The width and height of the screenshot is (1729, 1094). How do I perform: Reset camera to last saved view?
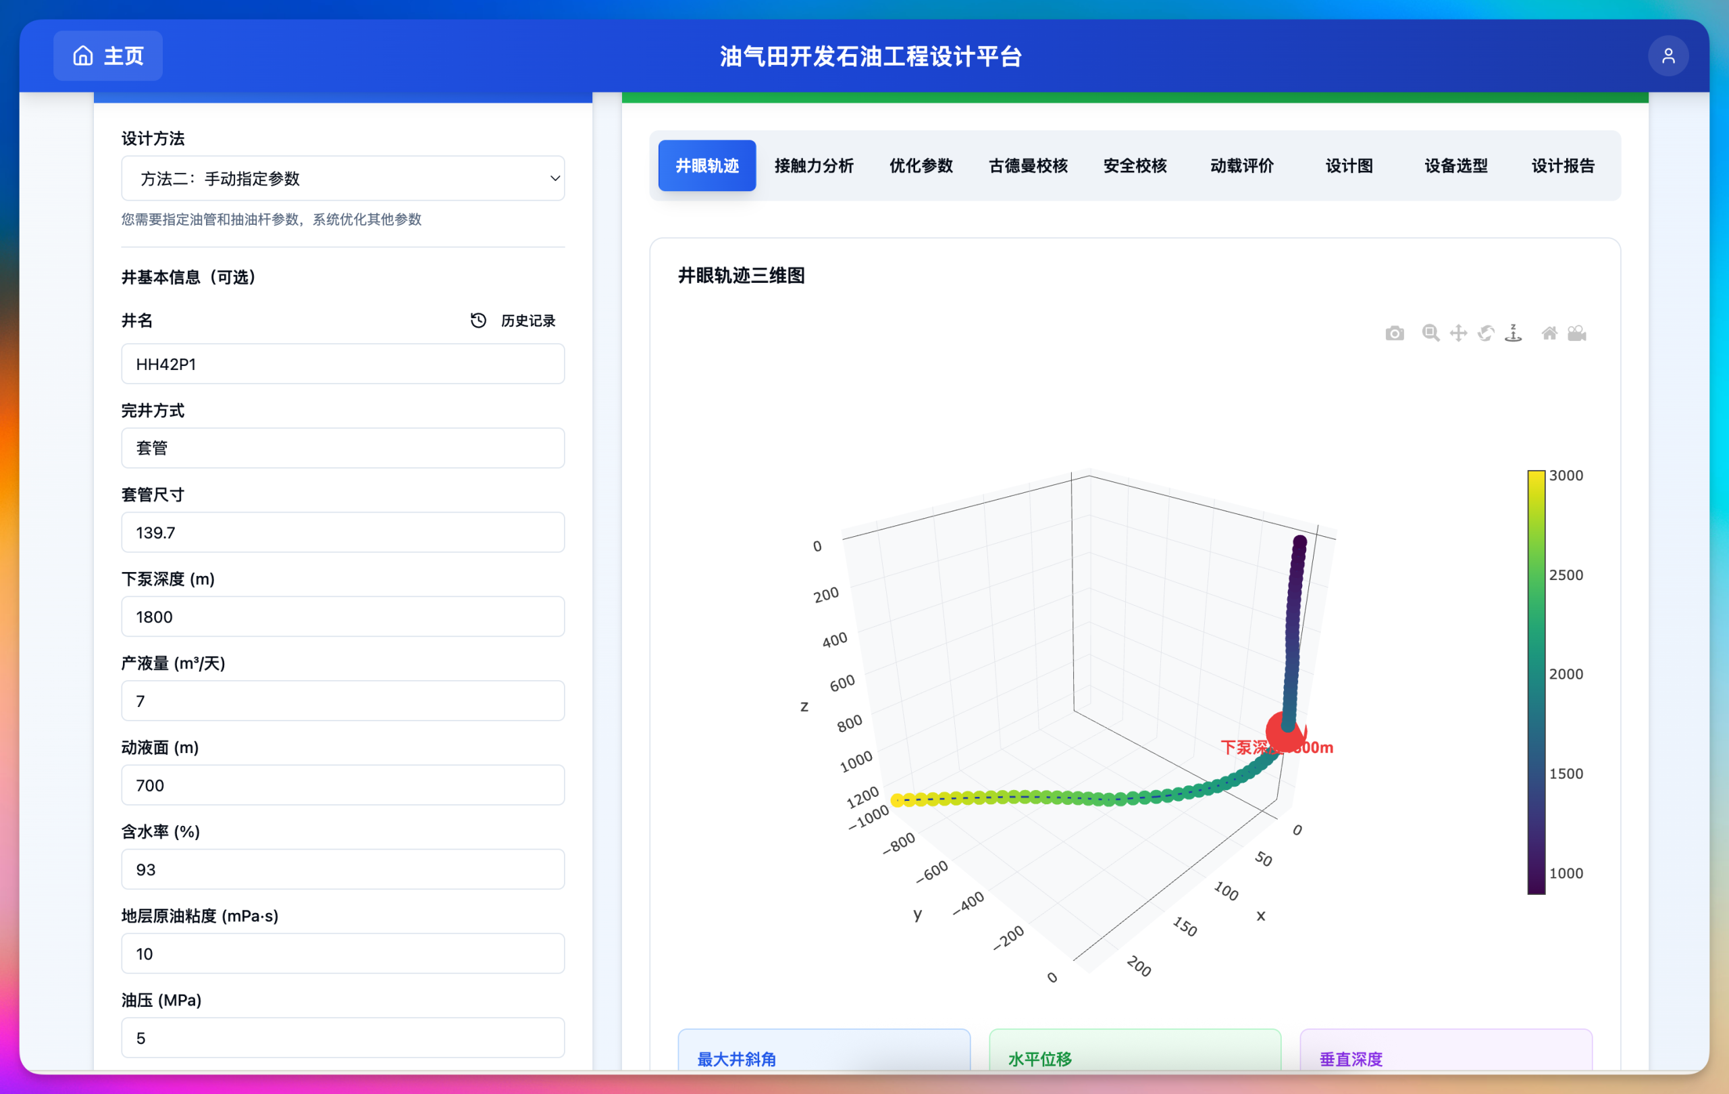point(1577,333)
